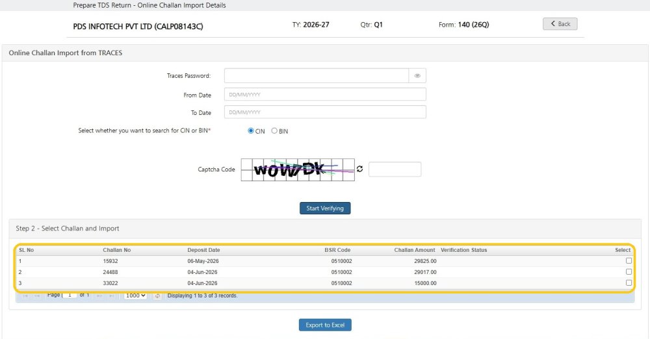650x339 pixels.
Task: Click the Traces Password input field
Action: [x=317, y=76]
